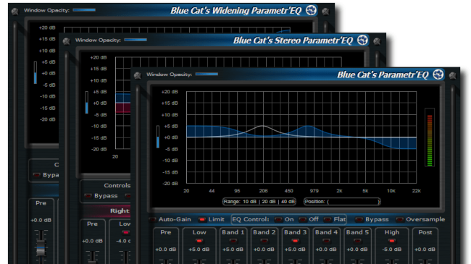The width and height of the screenshot is (471, 264).
Task: Click the Pre gain value +0.0 dB in front window
Action: pos(165,250)
